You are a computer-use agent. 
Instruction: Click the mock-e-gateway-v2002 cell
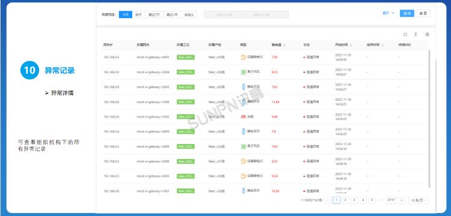153,87
